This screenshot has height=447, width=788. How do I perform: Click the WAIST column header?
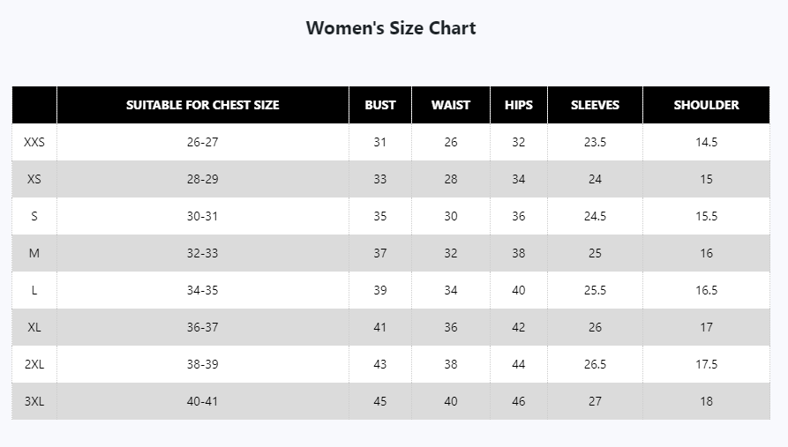click(451, 105)
